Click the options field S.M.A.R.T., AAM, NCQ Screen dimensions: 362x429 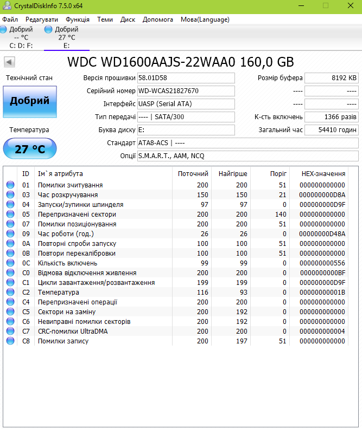(248, 156)
